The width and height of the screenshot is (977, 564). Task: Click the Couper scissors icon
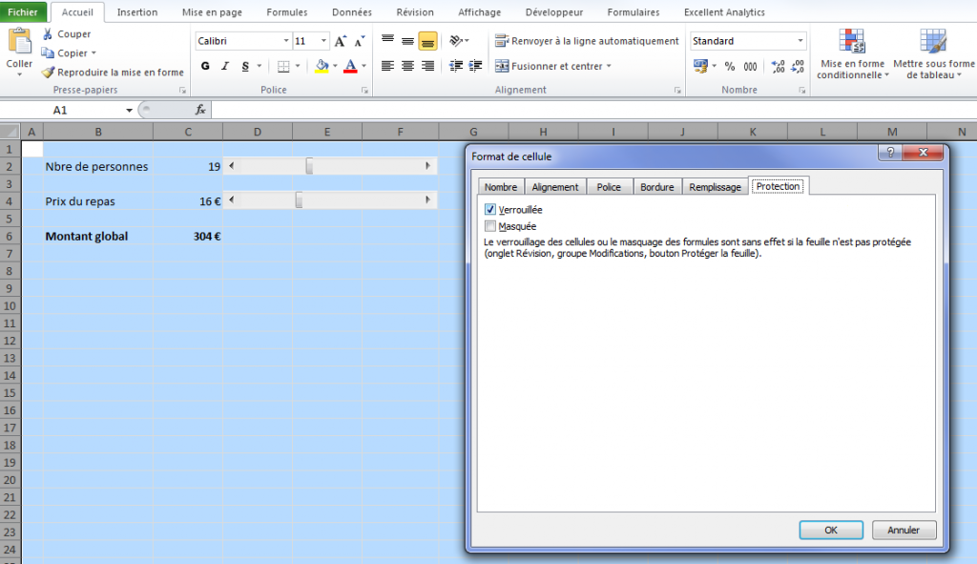[x=48, y=34]
